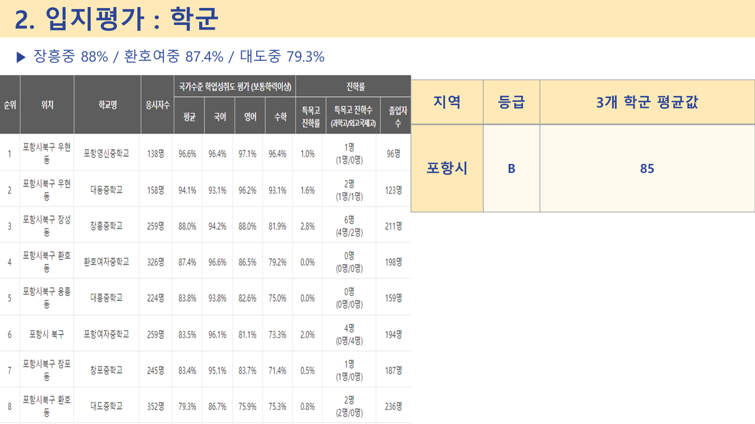755x424 pixels.
Task: Select the 대흥중학교 entry
Action: click(106, 298)
